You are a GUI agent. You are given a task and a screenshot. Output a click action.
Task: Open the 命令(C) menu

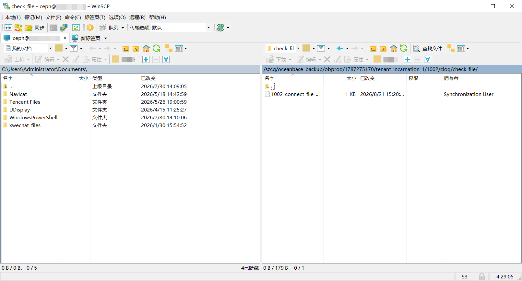[x=73, y=18]
